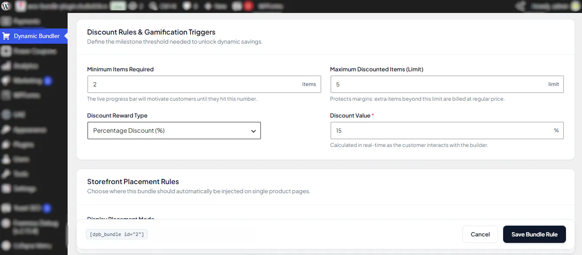Focus the Minimum Items Required field

tap(204, 84)
